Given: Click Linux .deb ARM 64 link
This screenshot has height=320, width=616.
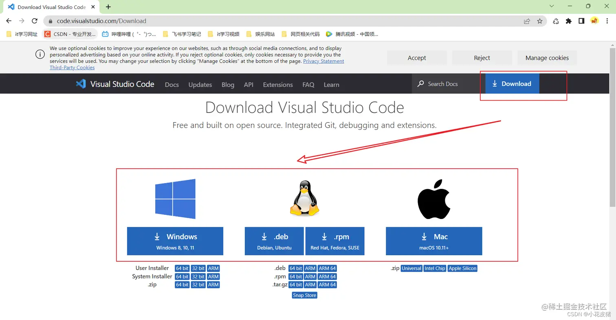Looking at the screenshot, I should (x=327, y=268).
